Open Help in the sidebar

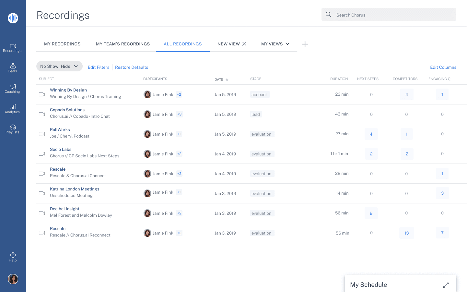point(13,257)
